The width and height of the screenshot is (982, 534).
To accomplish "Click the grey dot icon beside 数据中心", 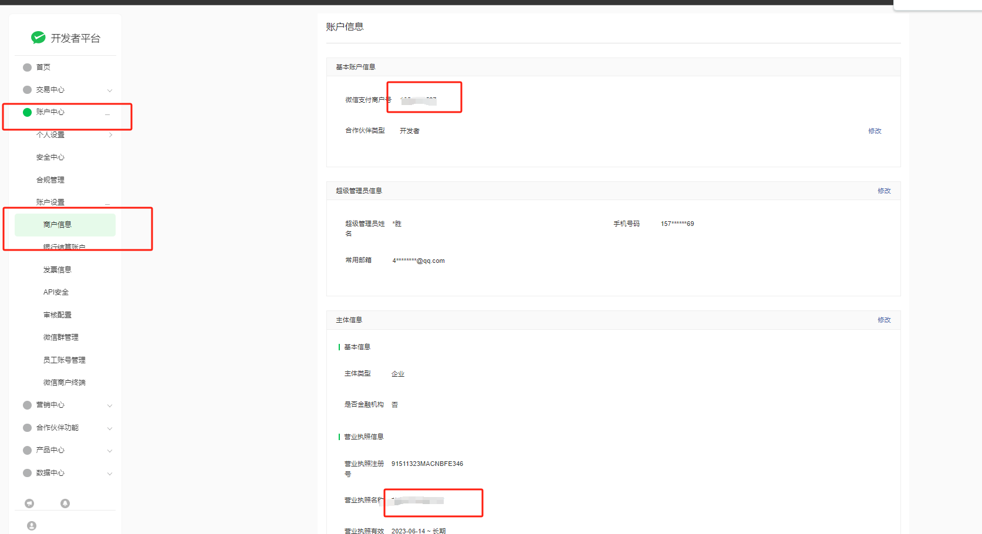I will point(27,473).
